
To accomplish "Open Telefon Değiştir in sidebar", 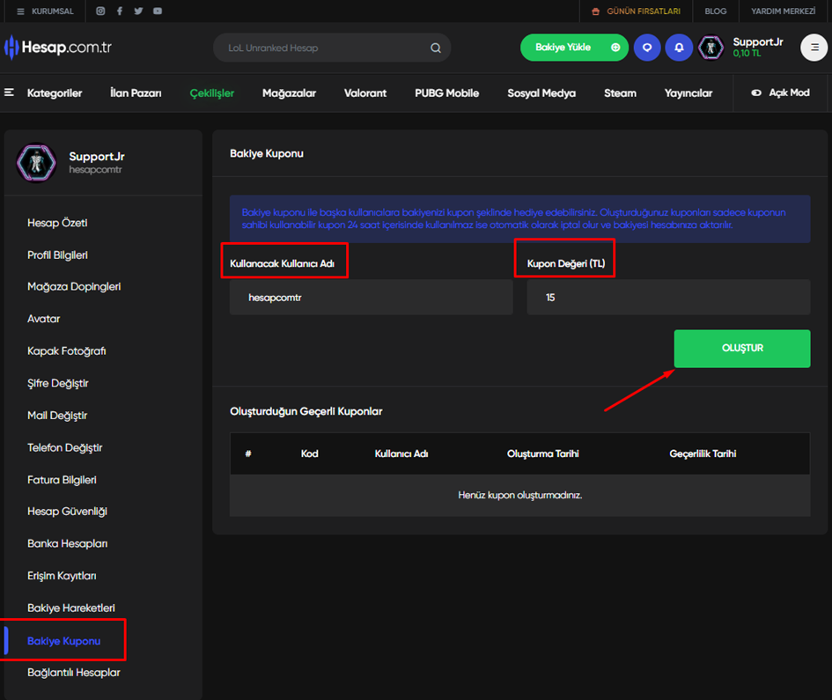I will coord(65,448).
